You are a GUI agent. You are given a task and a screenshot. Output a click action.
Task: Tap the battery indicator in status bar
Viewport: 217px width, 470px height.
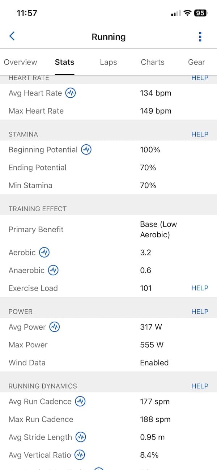point(200,13)
